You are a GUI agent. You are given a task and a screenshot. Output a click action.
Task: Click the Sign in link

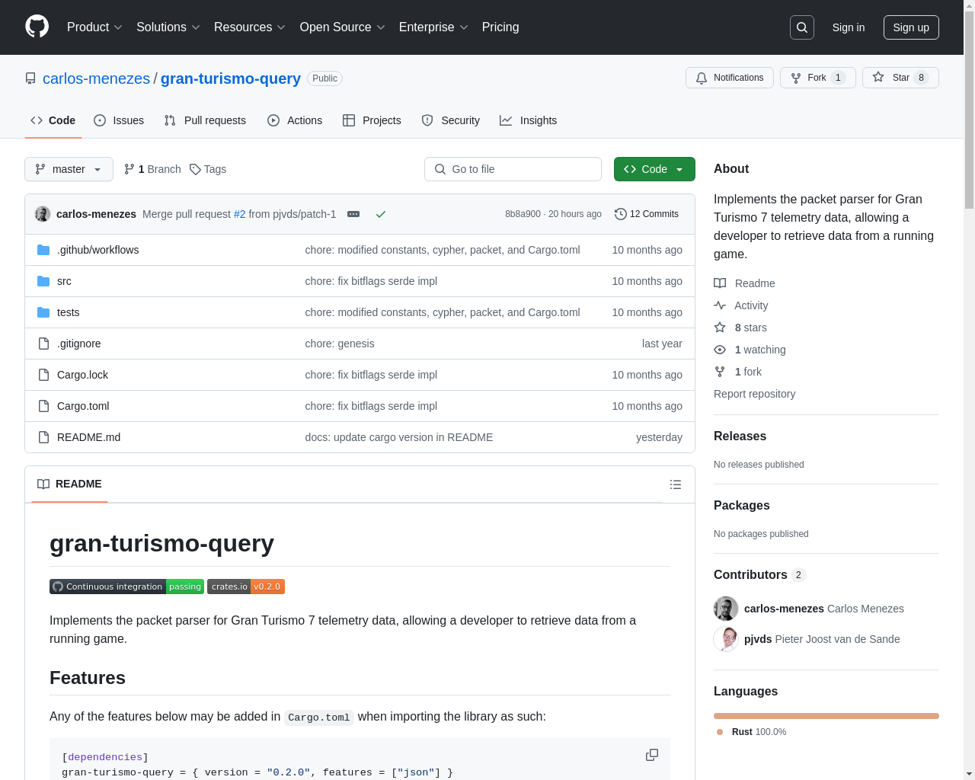tap(848, 27)
